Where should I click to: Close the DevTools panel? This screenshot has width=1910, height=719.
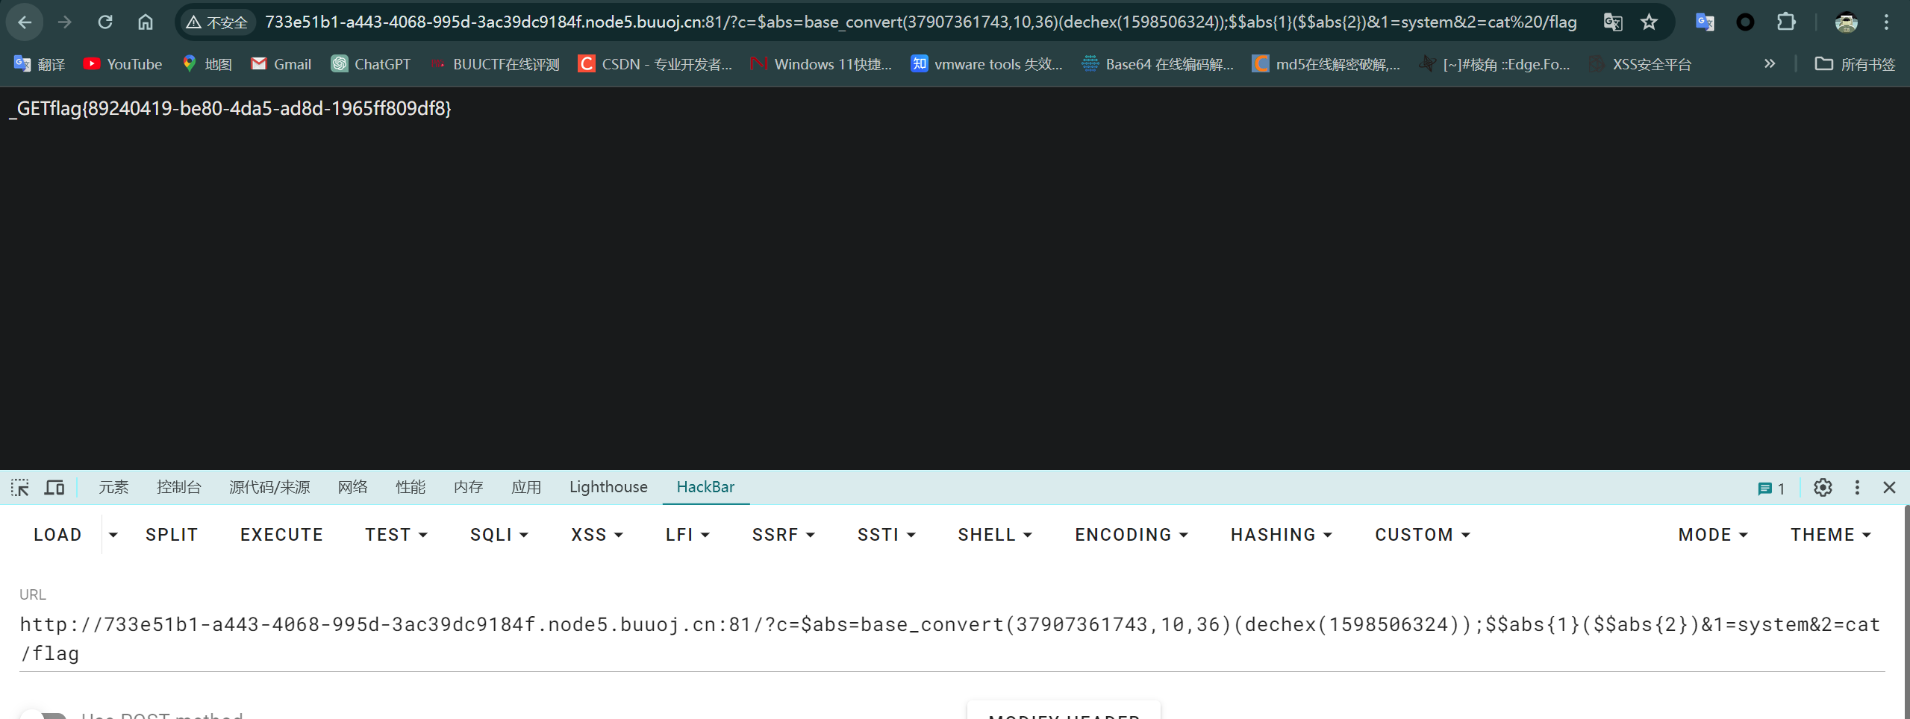[x=1889, y=488]
